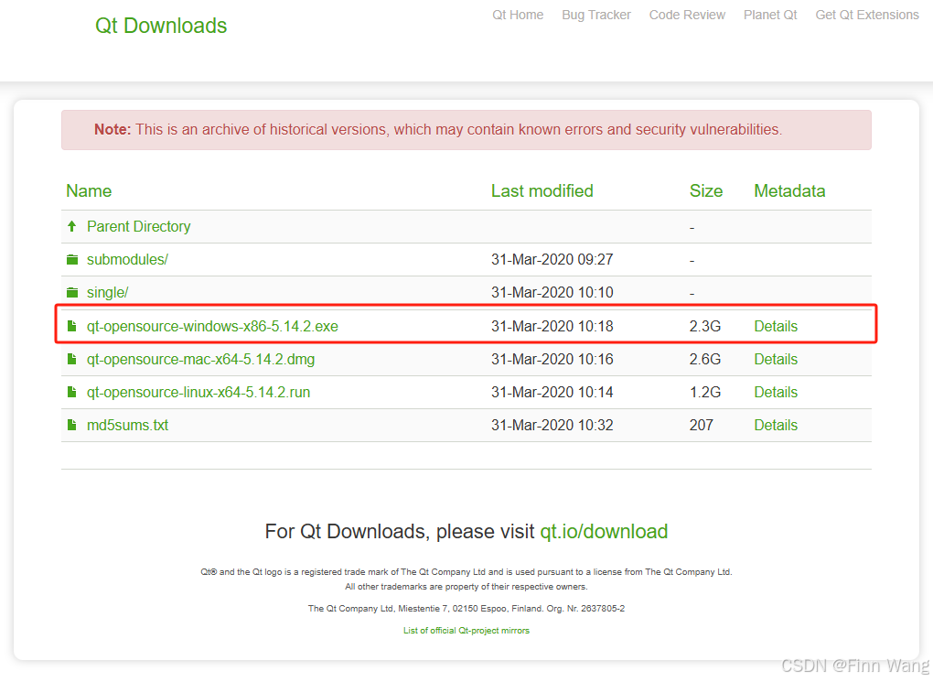Click the file icon beside md5sums.txt
Screen dimensions: 933x682
[x=72, y=425]
